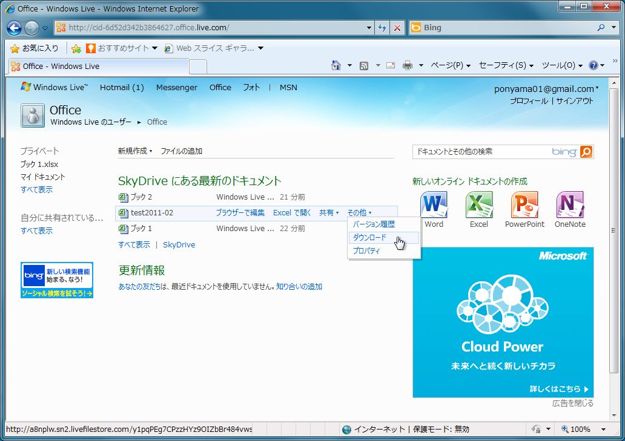Click すべて表示 under プライベート

[x=36, y=189]
